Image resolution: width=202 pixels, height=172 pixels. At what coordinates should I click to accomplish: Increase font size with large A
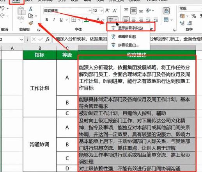(x=107, y=11)
